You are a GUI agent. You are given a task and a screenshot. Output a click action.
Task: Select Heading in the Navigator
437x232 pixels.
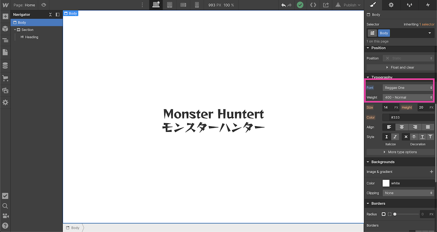coord(32,37)
